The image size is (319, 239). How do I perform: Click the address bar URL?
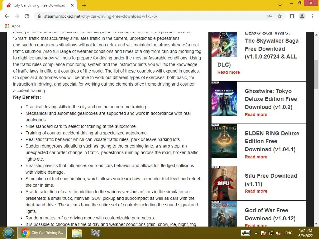[x=101, y=16]
